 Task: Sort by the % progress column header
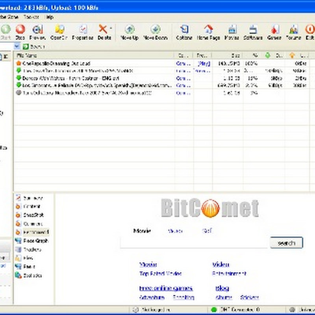[x=253, y=56]
